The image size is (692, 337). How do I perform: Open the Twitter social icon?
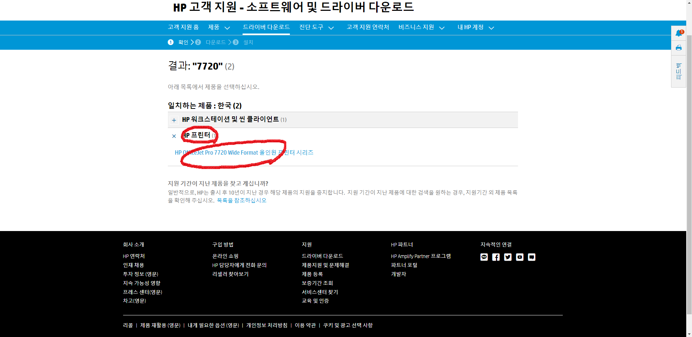pyautogui.click(x=508, y=257)
